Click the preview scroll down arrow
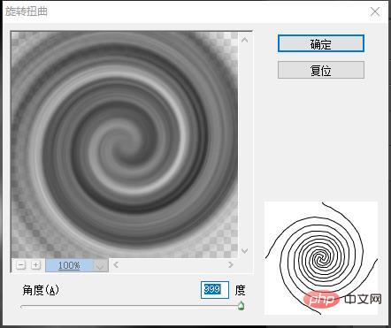 (x=244, y=251)
